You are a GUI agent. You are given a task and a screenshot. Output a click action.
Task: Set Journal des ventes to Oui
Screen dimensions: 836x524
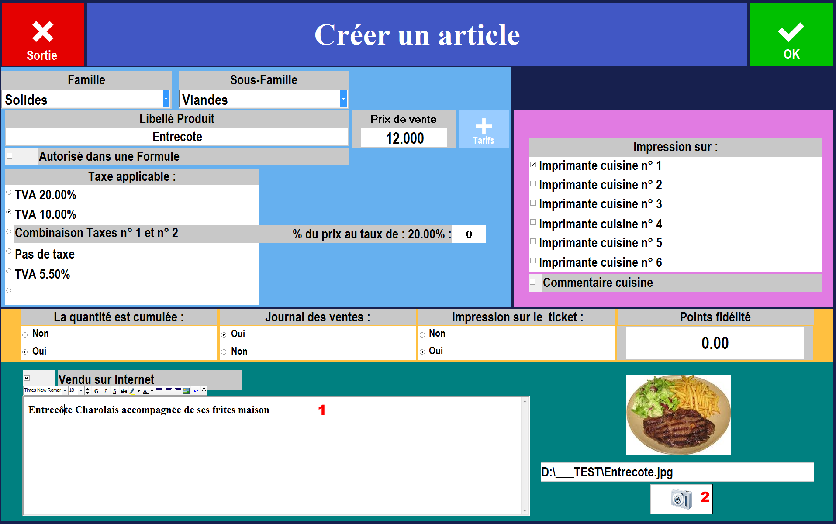click(224, 335)
